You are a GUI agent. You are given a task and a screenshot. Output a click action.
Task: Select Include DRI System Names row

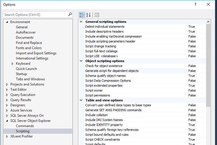(x=104, y=120)
